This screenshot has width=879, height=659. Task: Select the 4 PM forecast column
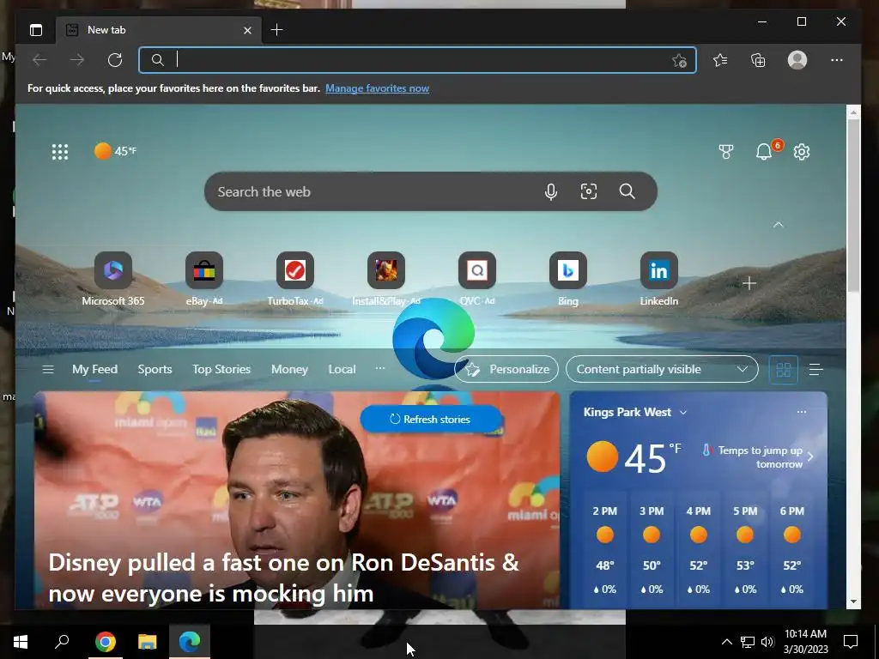tap(699, 550)
